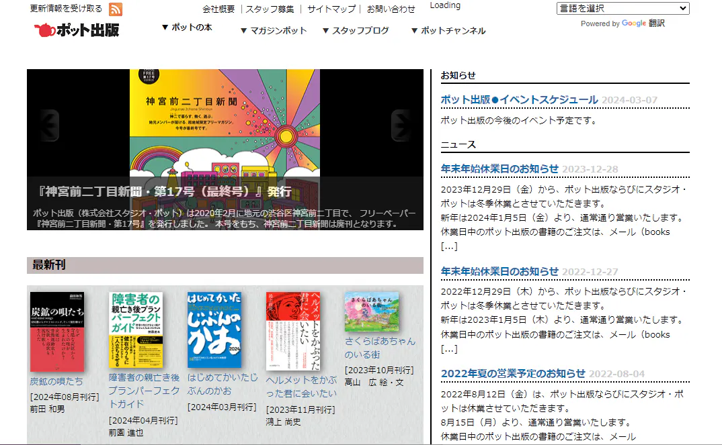722x445 pixels.
Task: Expand the スタッフブログ menu
Action: pyautogui.click(x=356, y=31)
